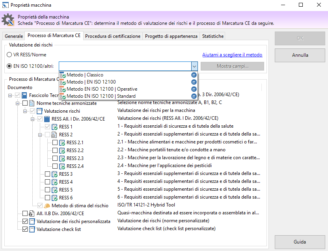Close the method dropdown using its arrow
This screenshot has width=328, height=251.
pos(194,66)
